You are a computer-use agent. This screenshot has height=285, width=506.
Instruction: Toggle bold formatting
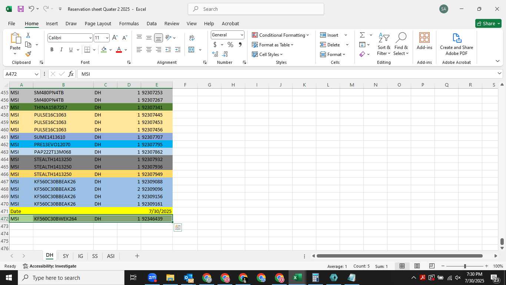[52, 50]
